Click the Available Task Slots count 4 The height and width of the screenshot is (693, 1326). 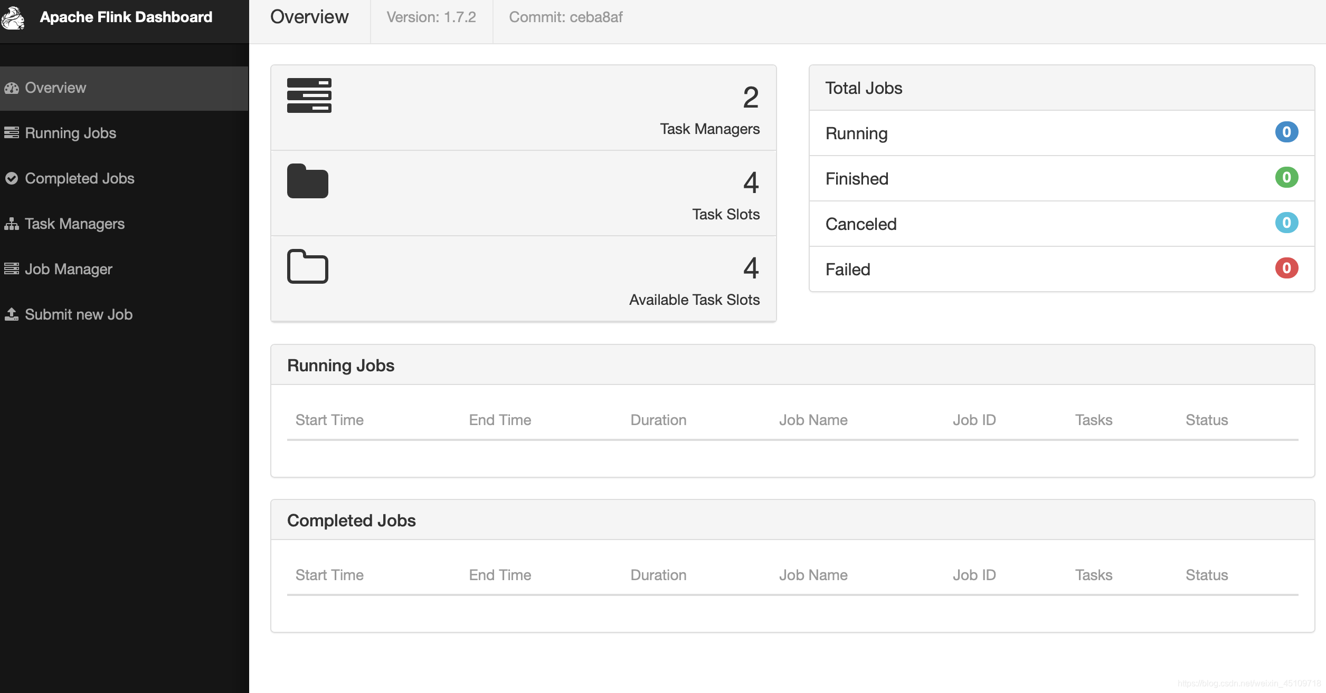point(751,268)
